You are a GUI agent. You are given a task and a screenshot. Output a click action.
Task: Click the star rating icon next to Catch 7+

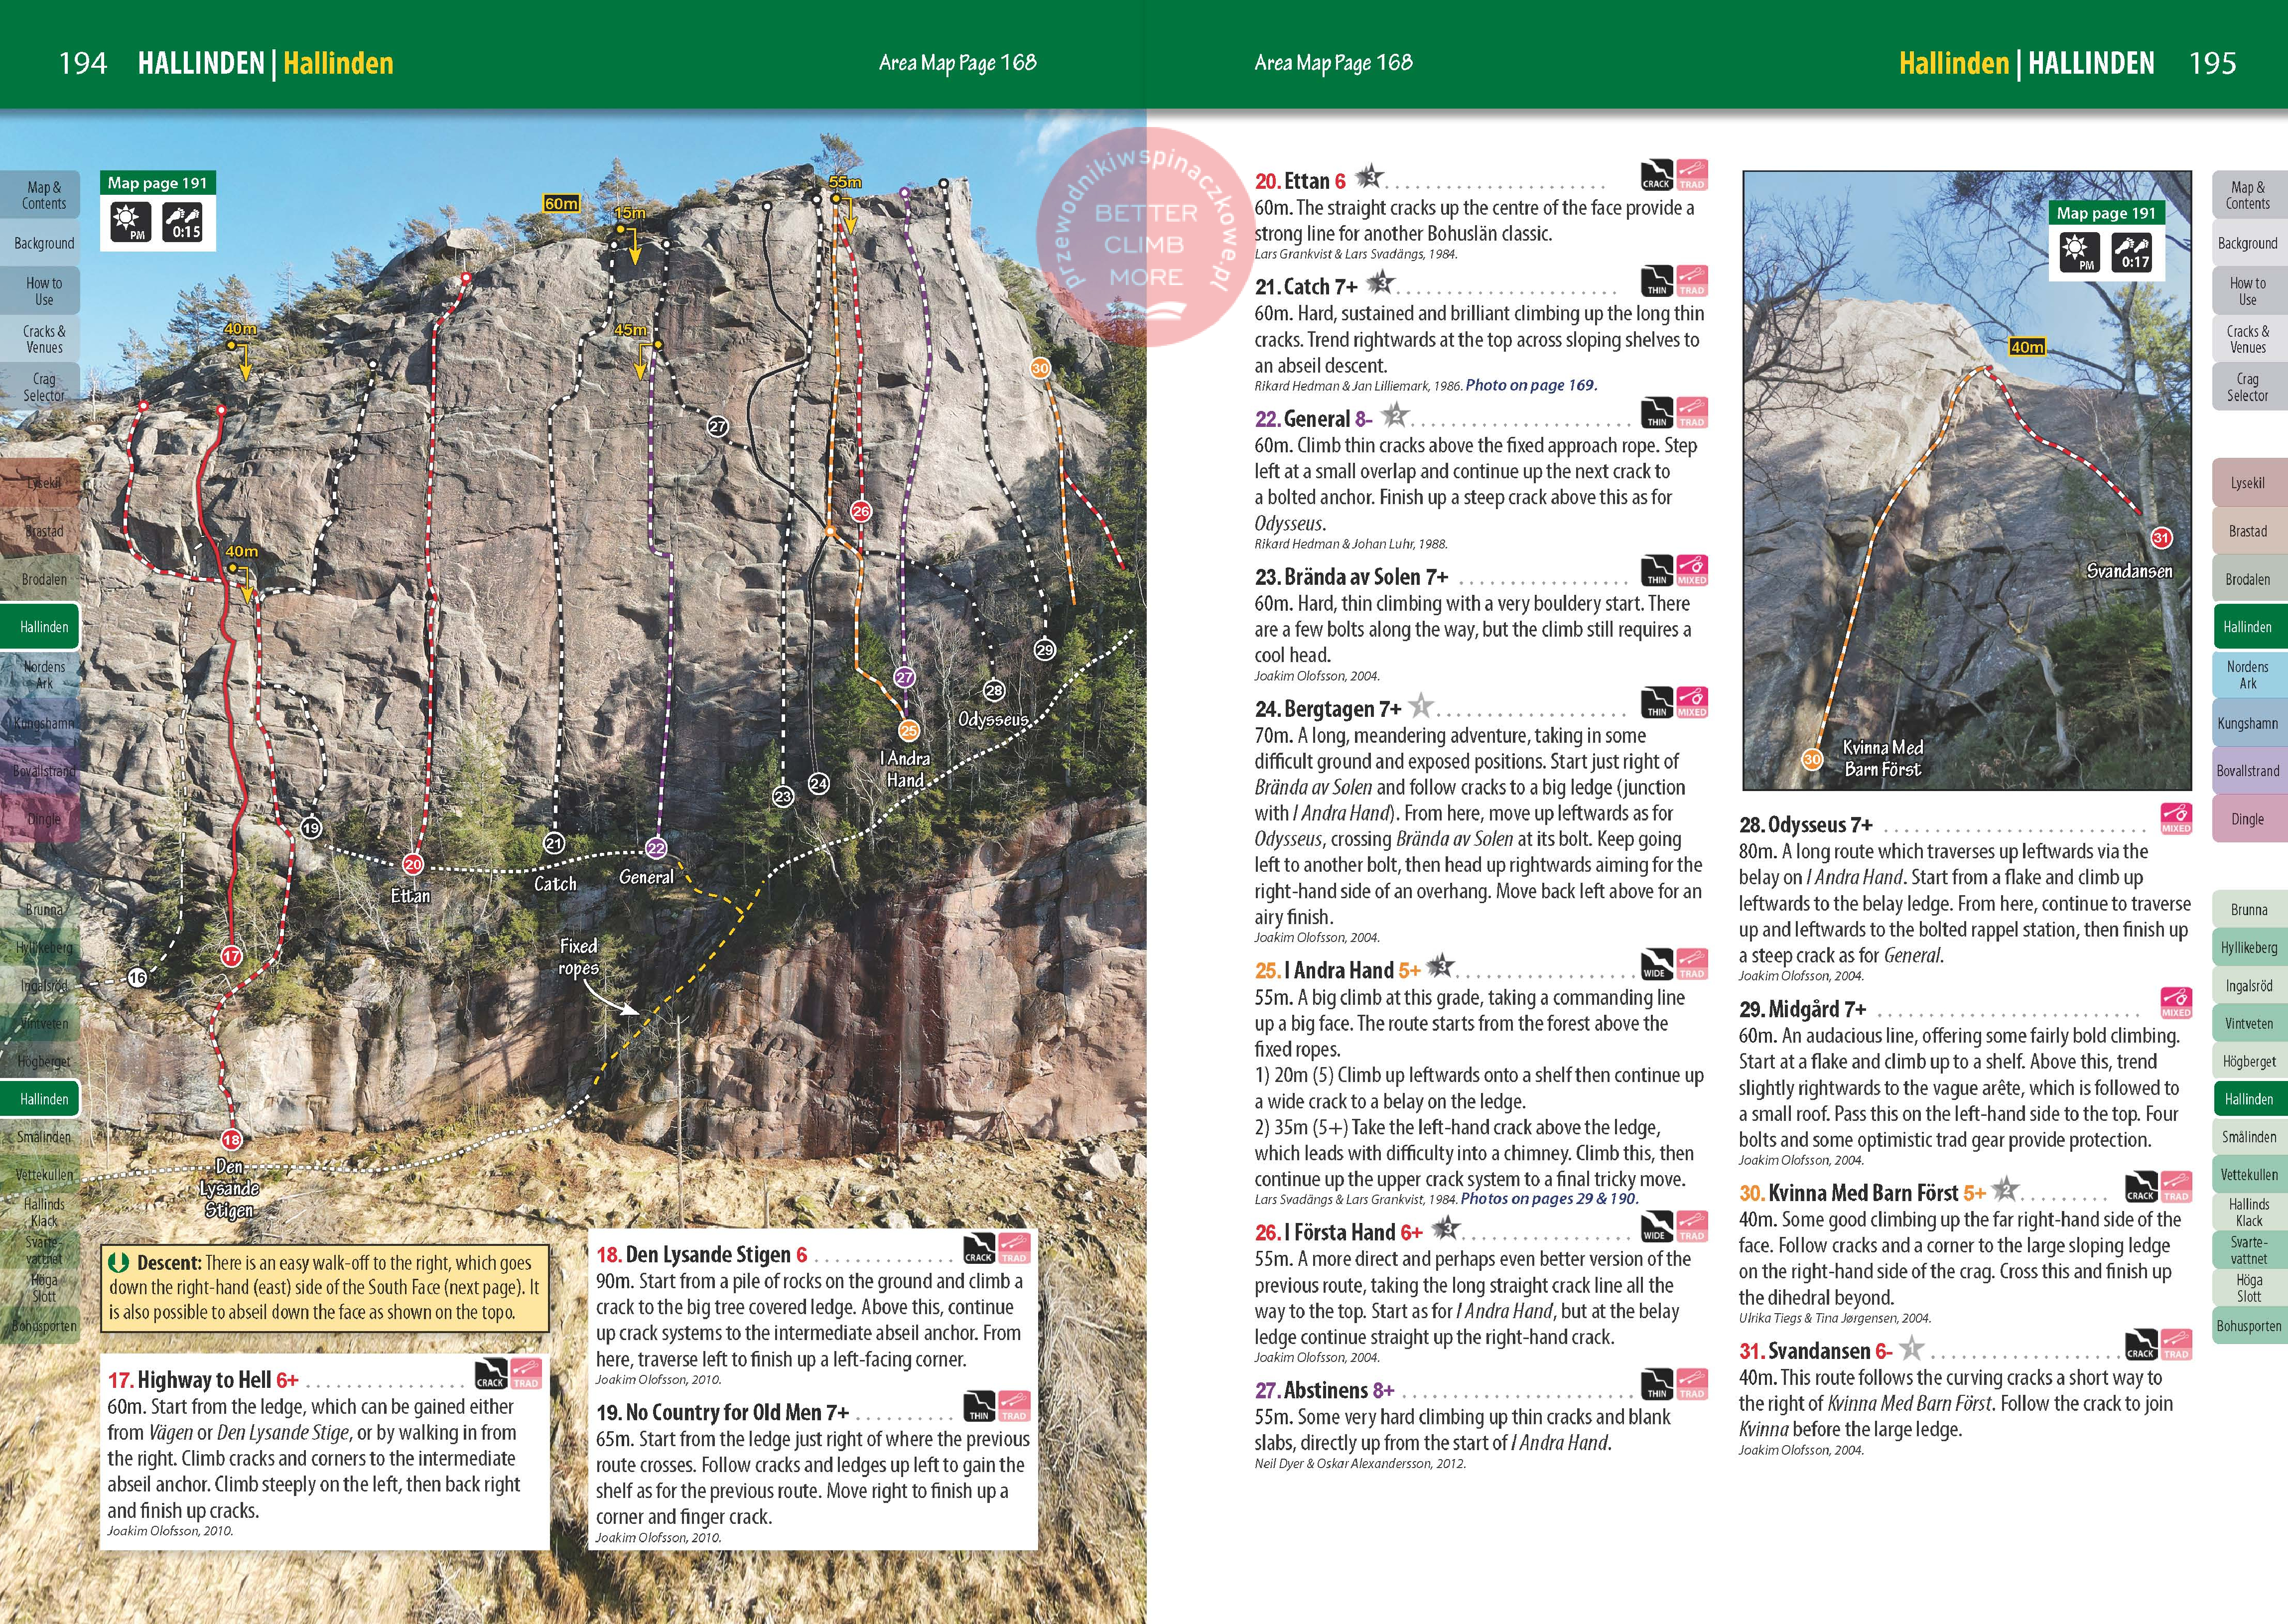pos(1380,283)
